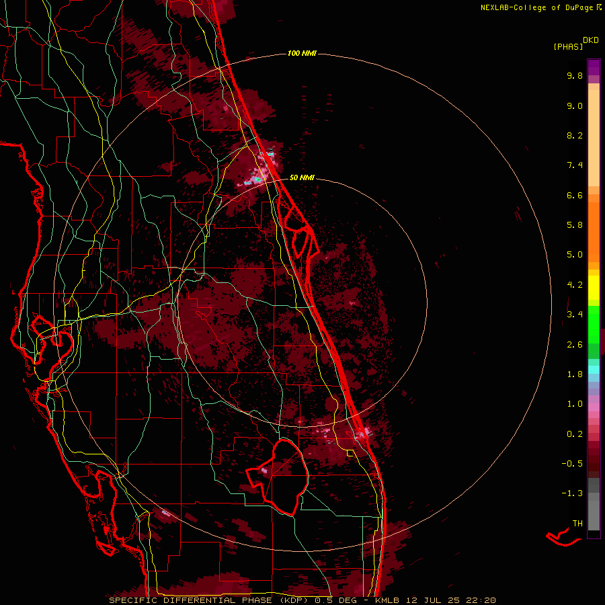Click the yellow segment of the color bar
This screenshot has width=605, height=605.
click(594, 288)
